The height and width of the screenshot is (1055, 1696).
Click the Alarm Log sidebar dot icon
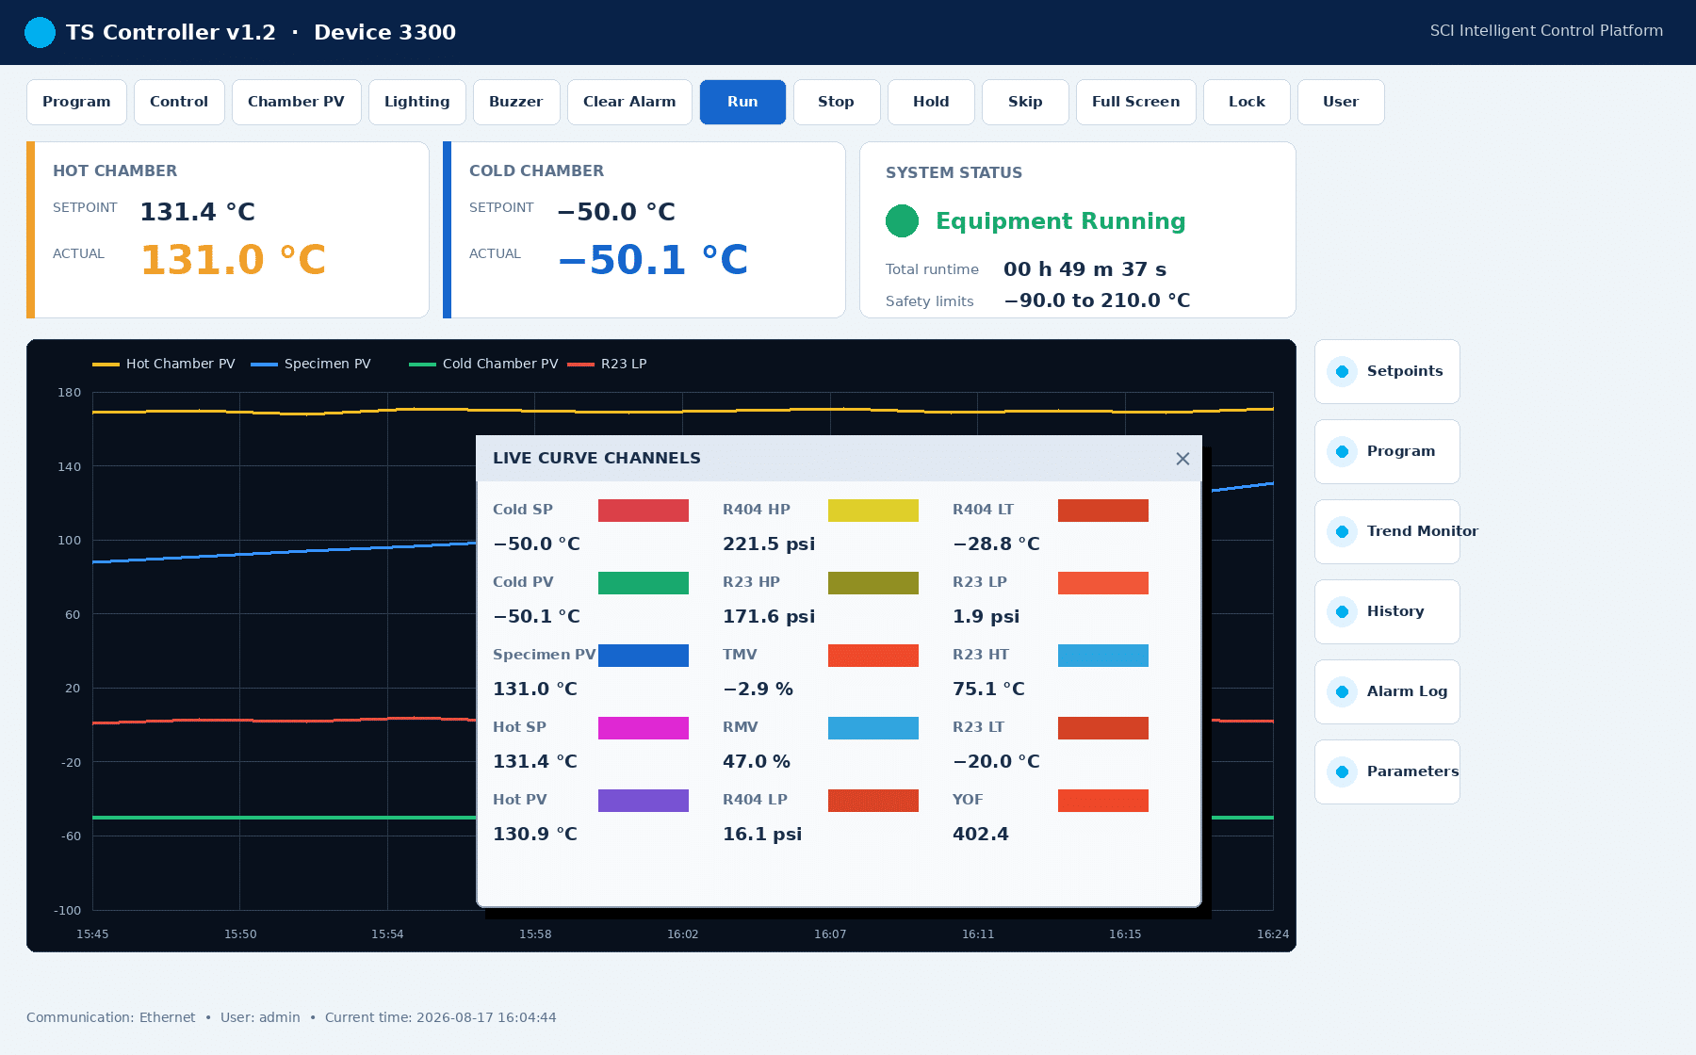1342,691
